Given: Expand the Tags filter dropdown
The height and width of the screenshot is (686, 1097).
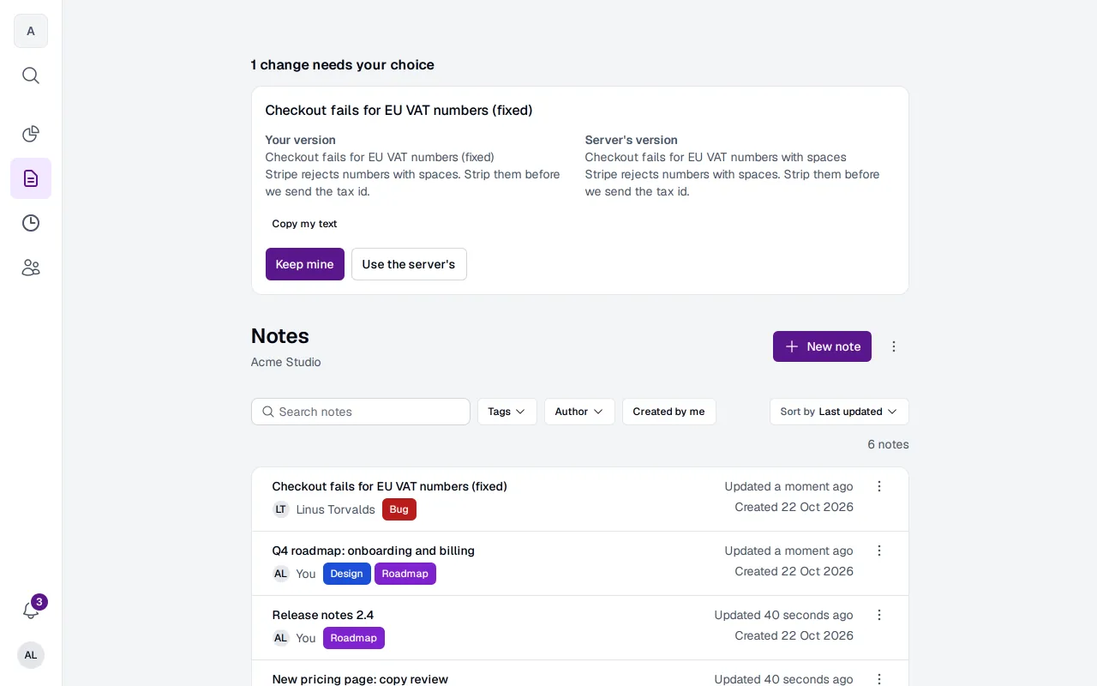Looking at the screenshot, I should coord(507,412).
